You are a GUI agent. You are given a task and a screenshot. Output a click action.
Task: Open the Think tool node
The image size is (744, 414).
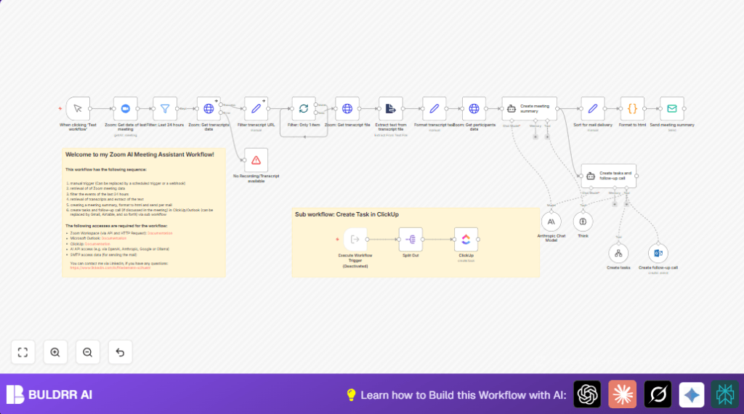[583, 222]
